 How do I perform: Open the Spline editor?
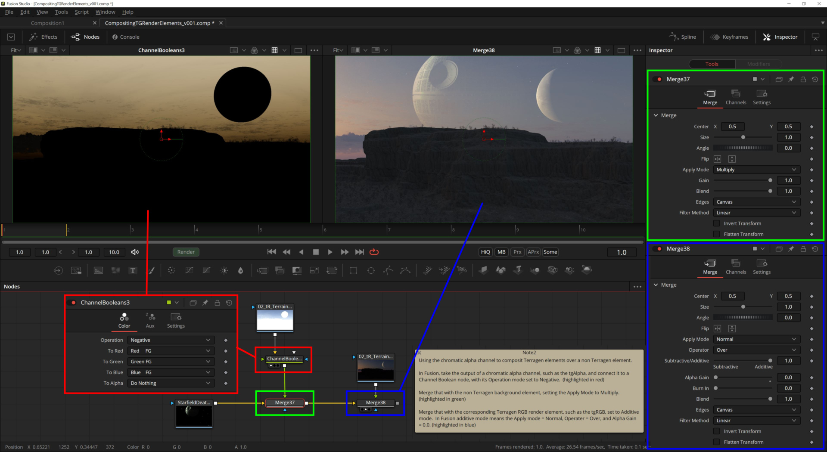tap(683, 37)
